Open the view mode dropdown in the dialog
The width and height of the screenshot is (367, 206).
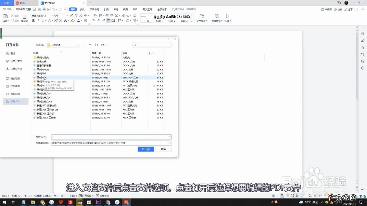tap(104, 45)
